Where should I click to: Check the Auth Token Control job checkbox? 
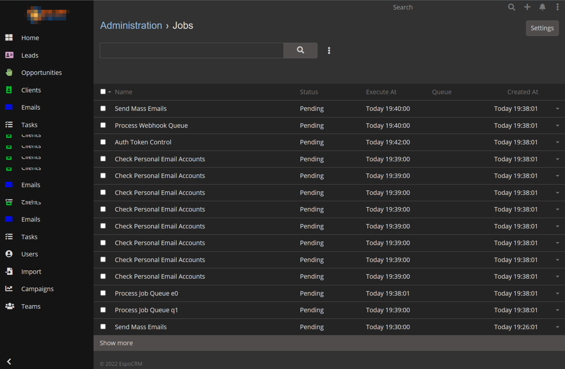[103, 142]
